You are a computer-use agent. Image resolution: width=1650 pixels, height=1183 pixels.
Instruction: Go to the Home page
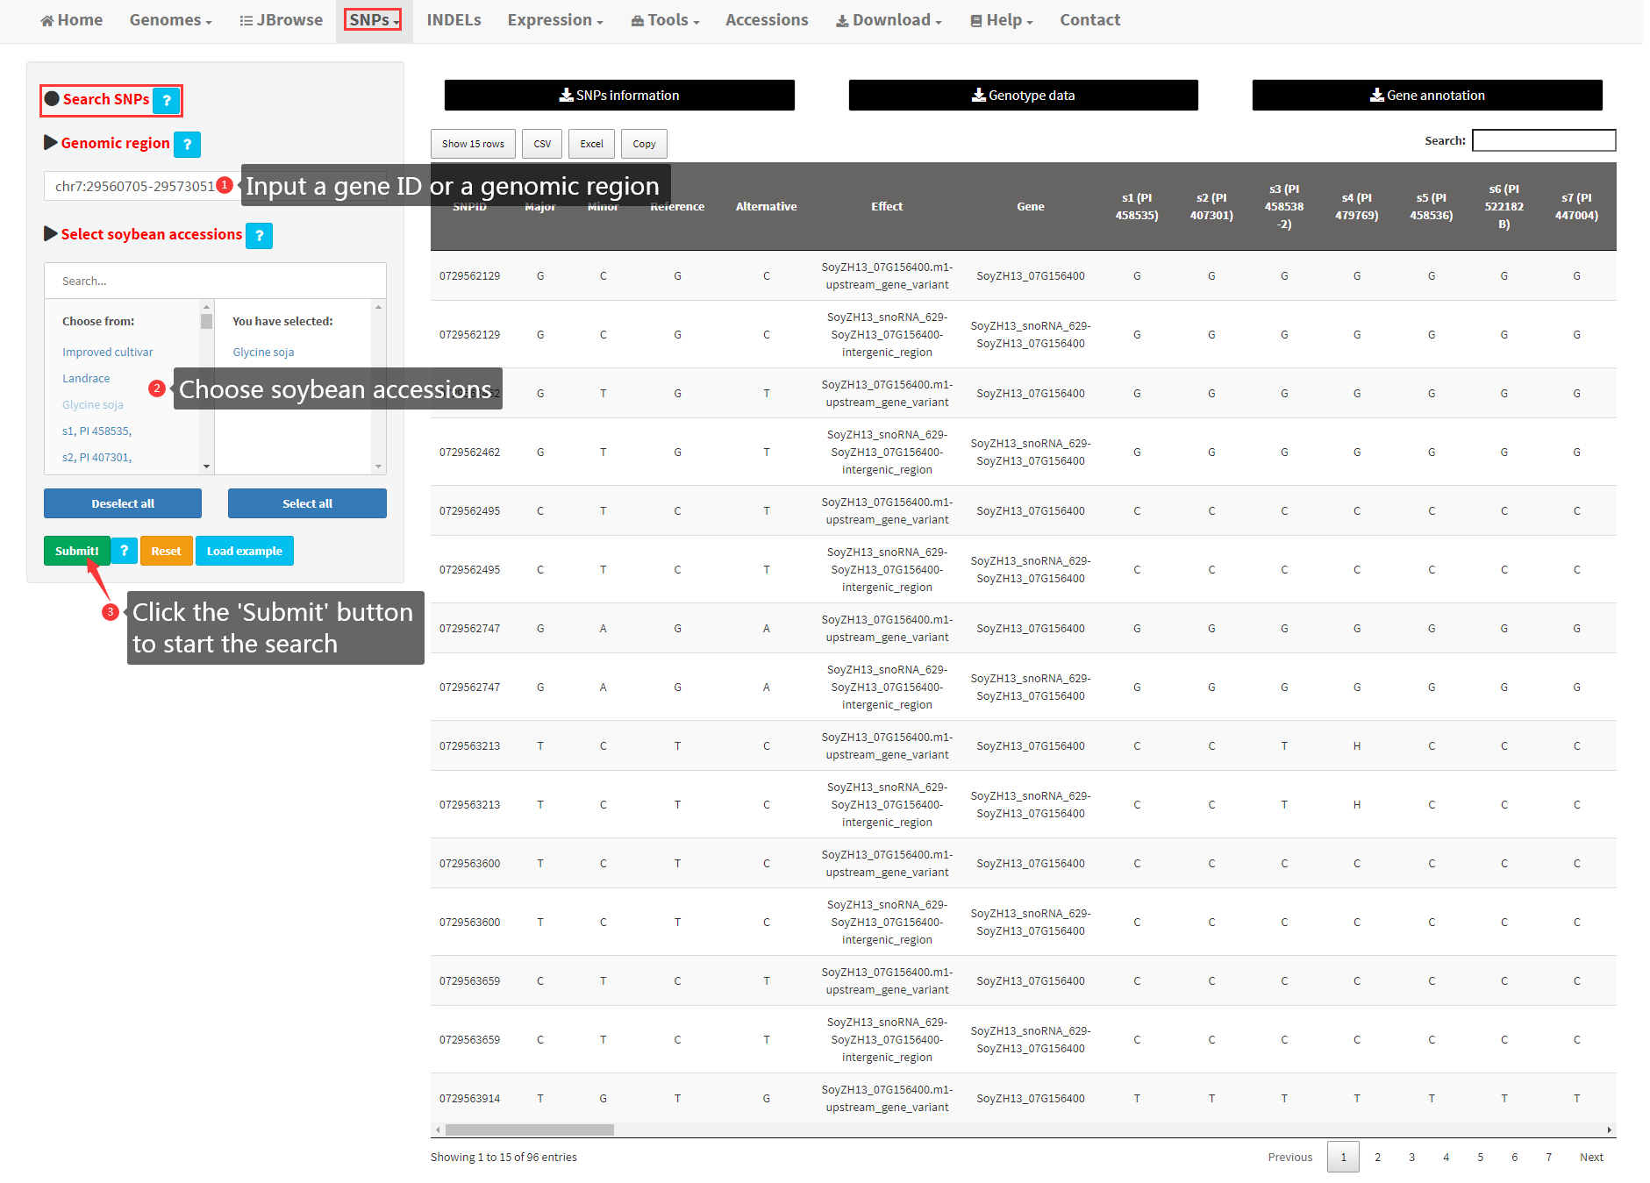[72, 20]
